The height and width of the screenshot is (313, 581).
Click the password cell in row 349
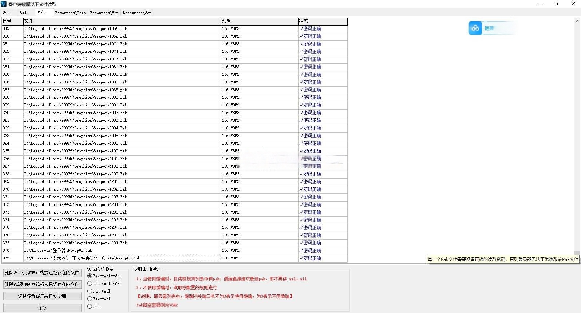tap(260, 28)
